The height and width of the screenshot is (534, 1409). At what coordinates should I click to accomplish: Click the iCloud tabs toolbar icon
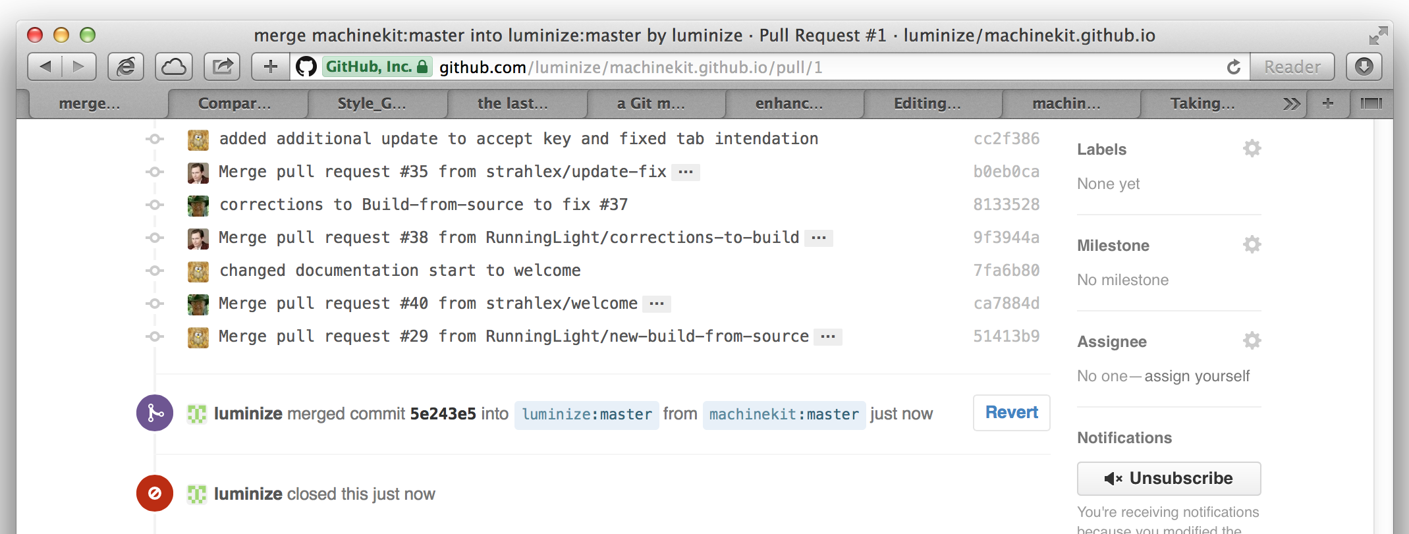click(x=174, y=67)
